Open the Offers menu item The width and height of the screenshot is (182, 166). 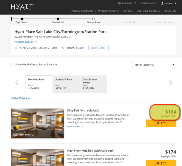(128, 11)
